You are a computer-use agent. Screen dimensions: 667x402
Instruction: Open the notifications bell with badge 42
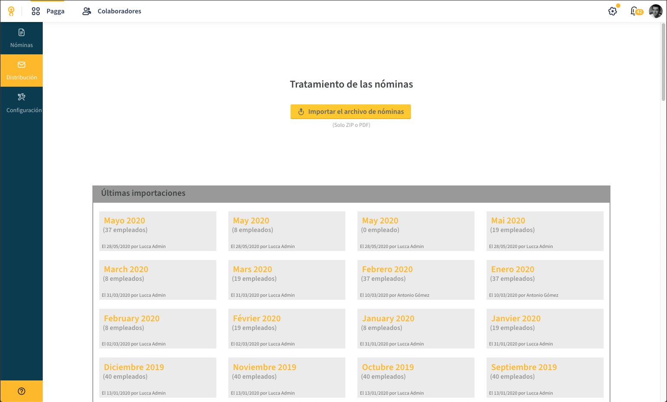(636, 11)
